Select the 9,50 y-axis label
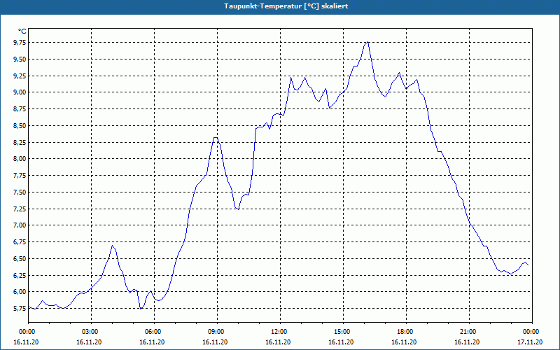The height and width of the screenshot is (350, 560). (20, 59)
